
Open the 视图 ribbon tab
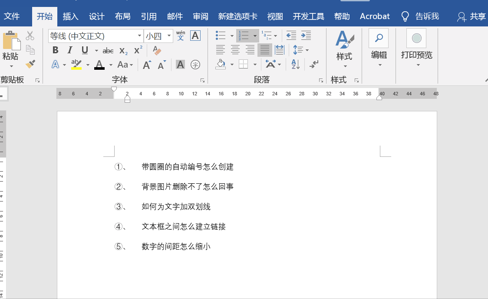pos(275,16)
